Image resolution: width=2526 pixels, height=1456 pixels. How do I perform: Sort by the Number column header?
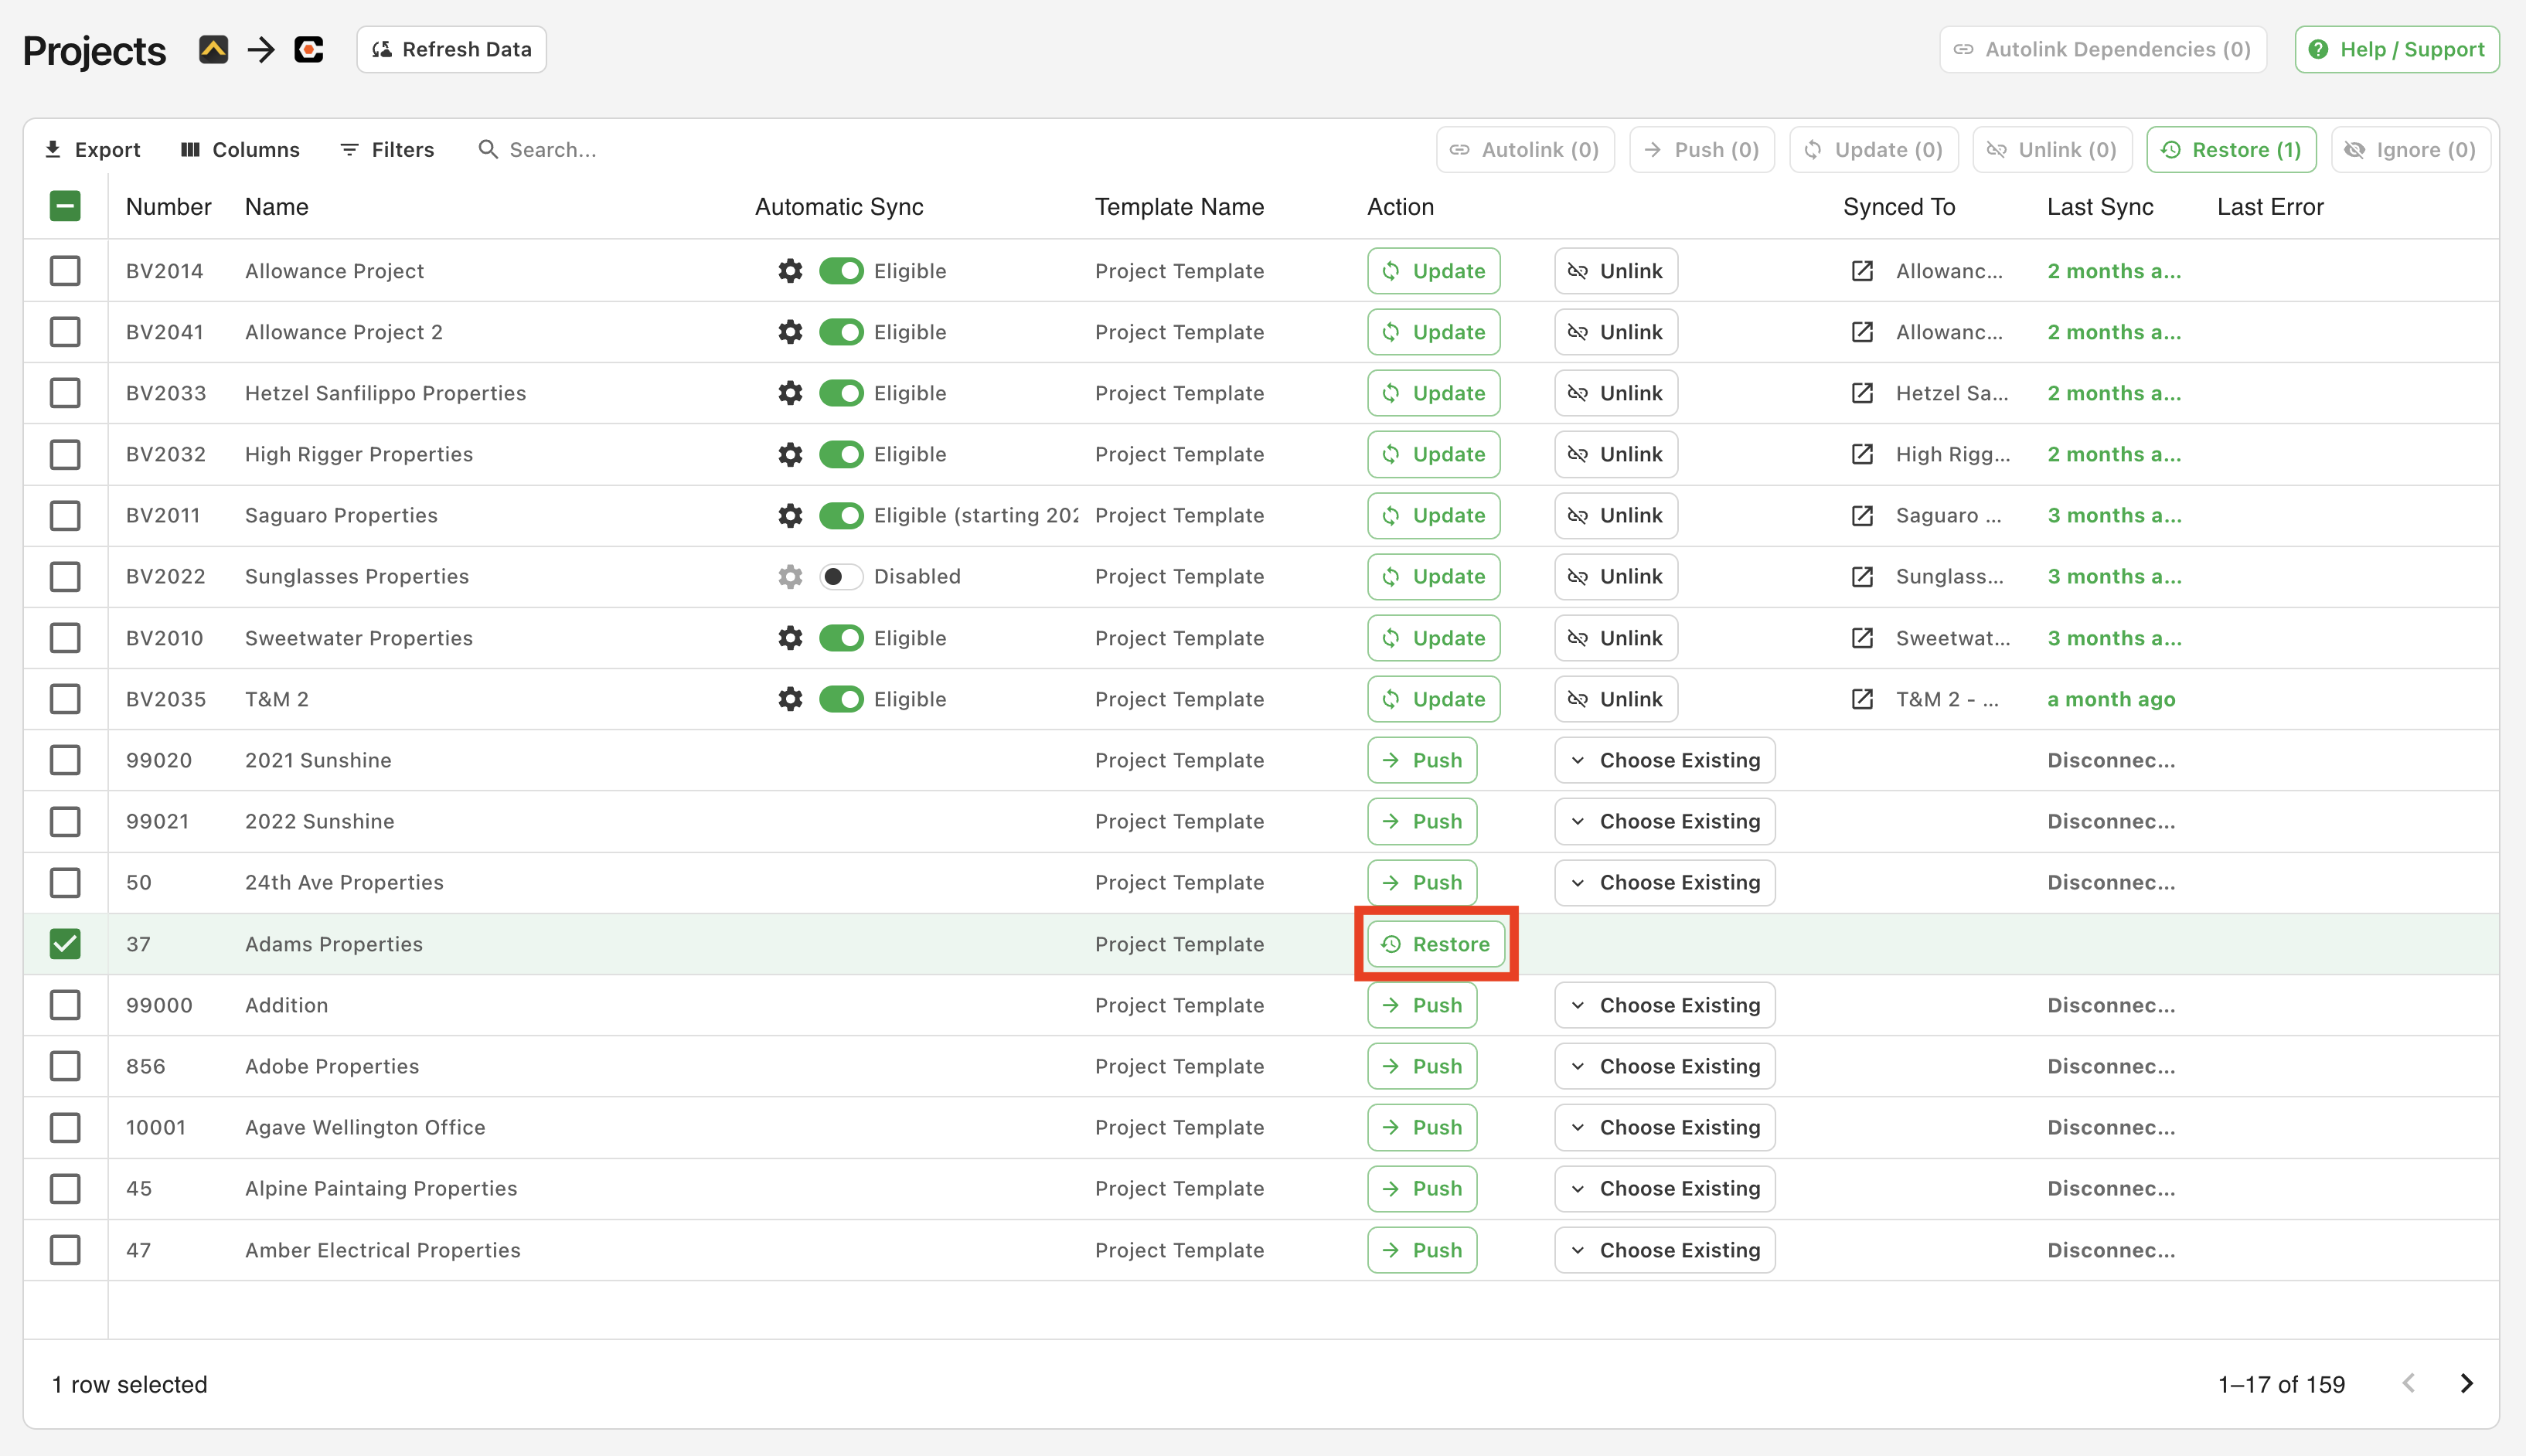click(168, 207)
